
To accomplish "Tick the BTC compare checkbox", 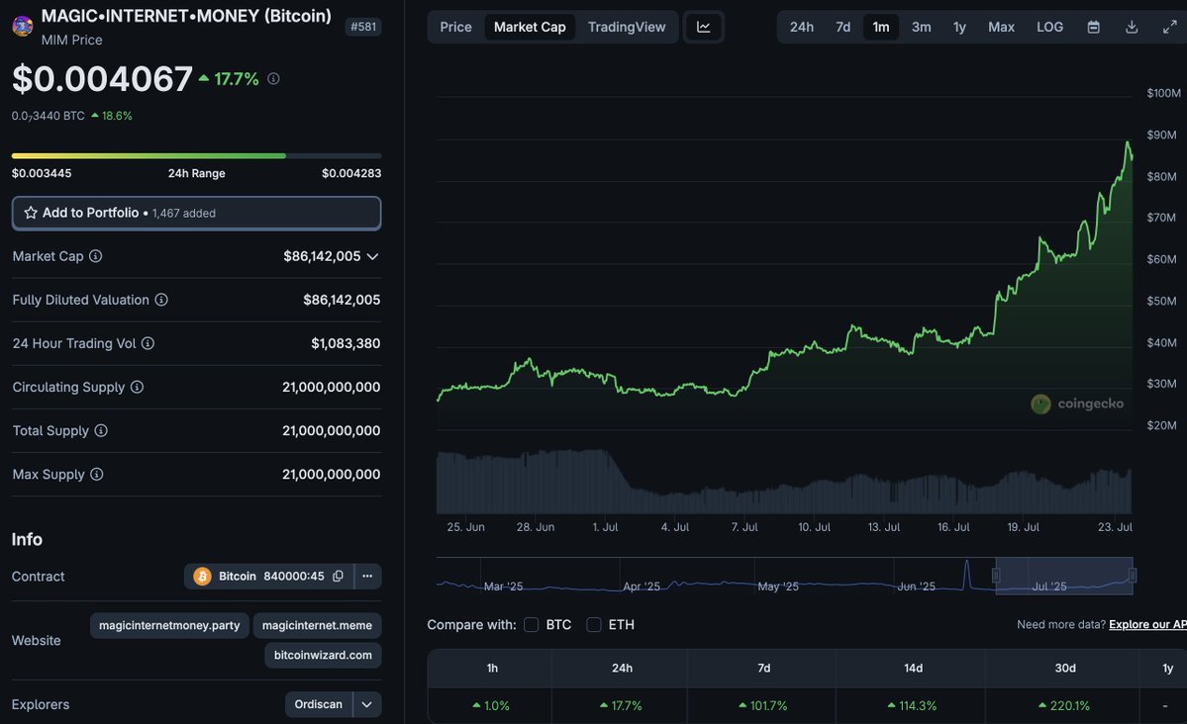I will pyautogui.click(x=532, y=625).
